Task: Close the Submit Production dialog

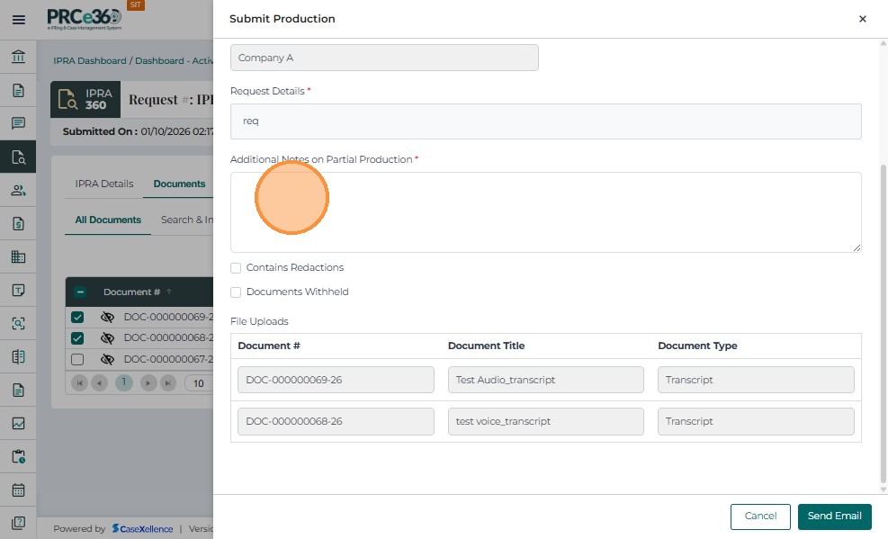Action: tap(862, 19)
